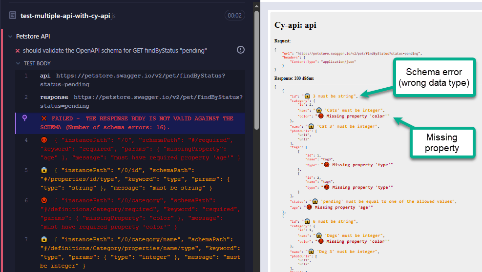Click the purple pin icon on failed row

click(24, 118)
